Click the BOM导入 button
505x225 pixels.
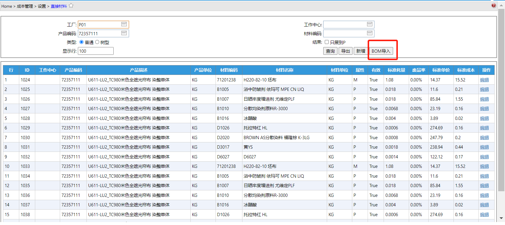point(381,51)
